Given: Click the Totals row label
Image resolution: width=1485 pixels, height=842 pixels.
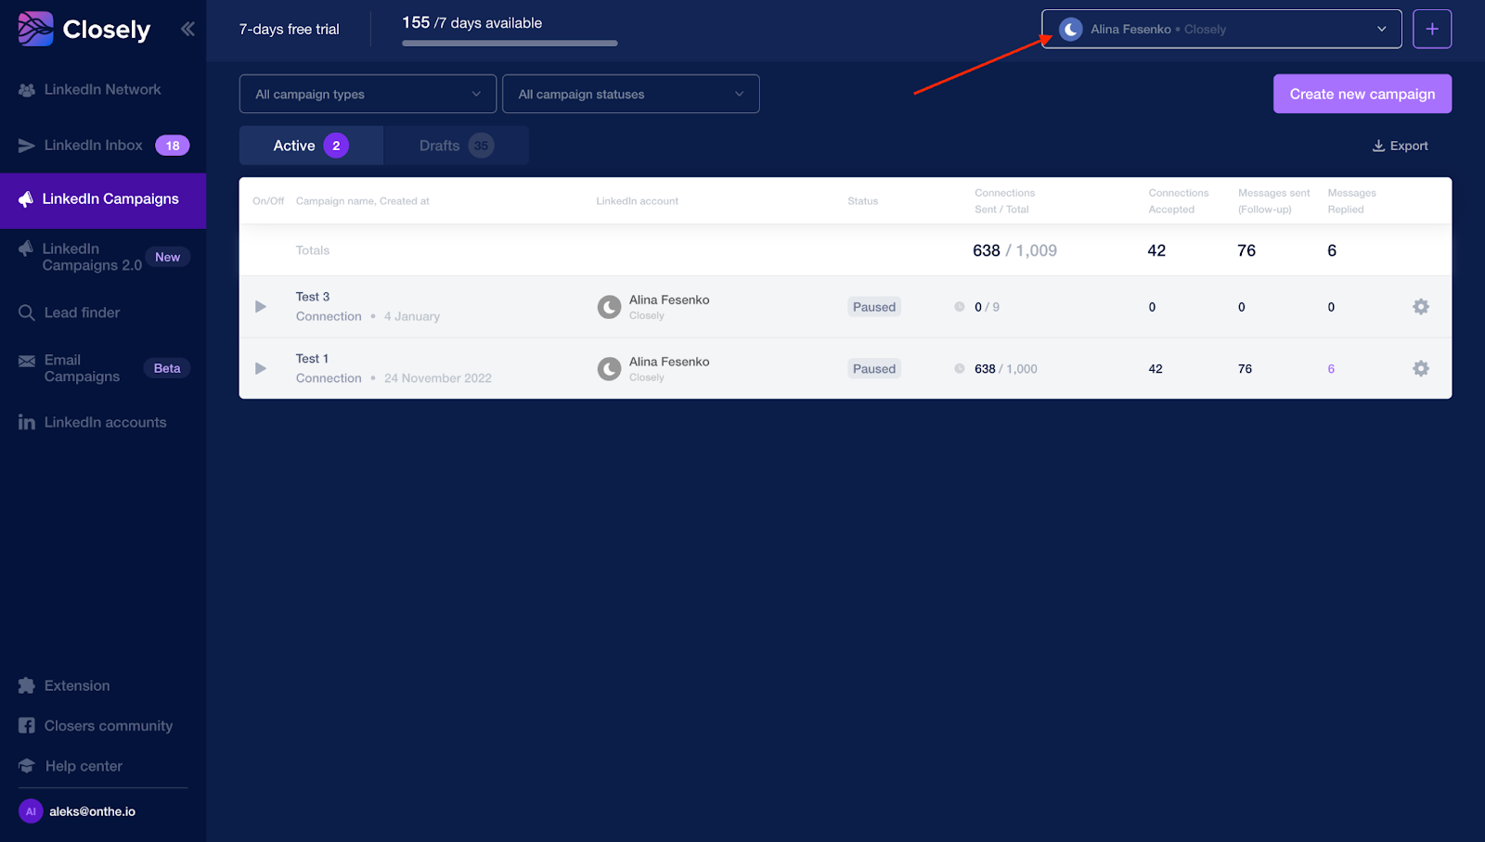Looking at the screenshot, I should click(x=313, y=250).
